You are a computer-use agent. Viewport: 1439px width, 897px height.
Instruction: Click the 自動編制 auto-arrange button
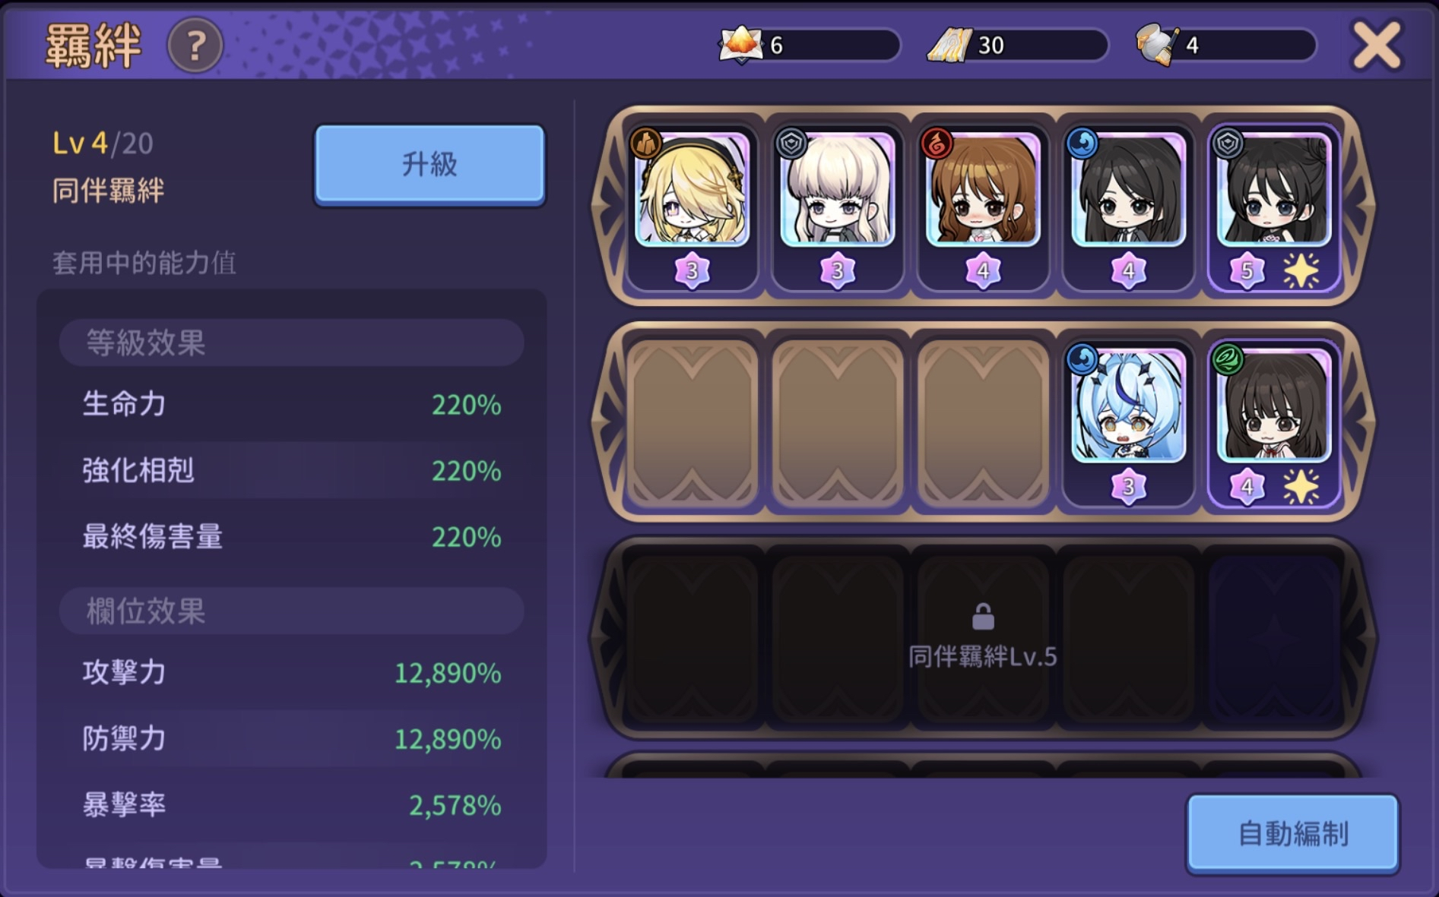pyautogui.click(x=1293, y=833)
